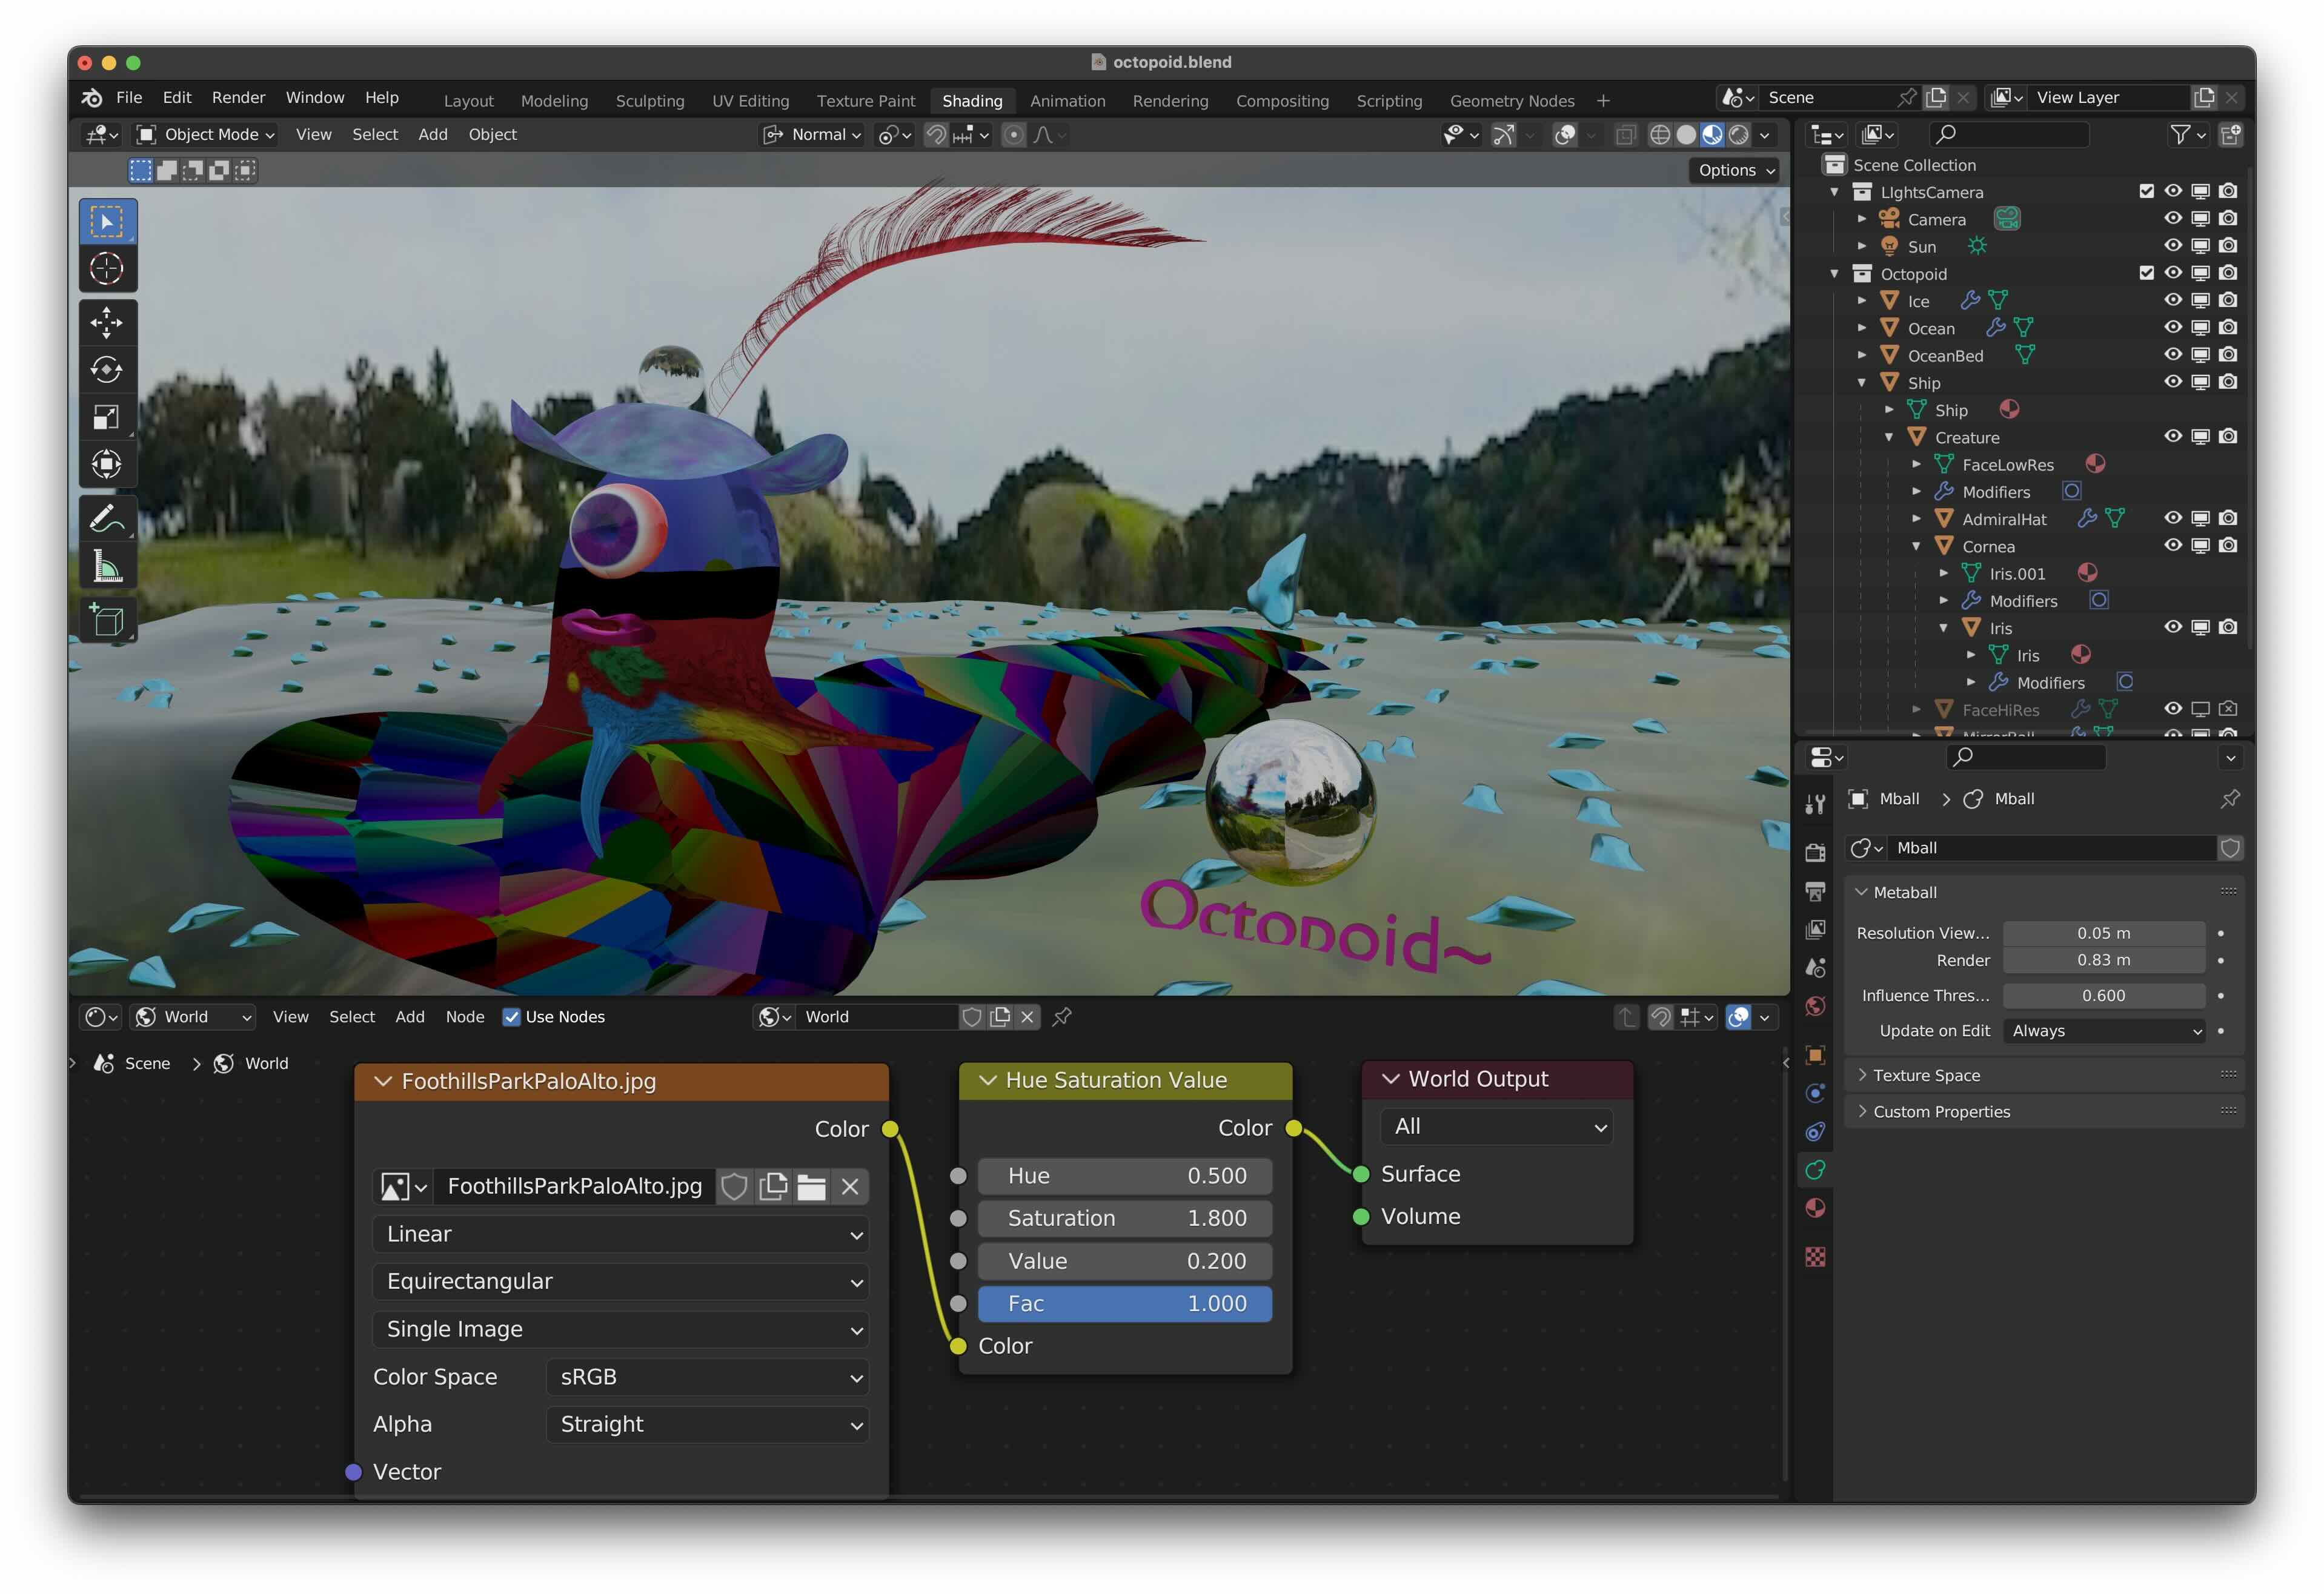Click the Add menu in node editor
Image resolution: width=2324 pixels, height=1594 pixels.
pyautogui.click(x=410, y=1015)
